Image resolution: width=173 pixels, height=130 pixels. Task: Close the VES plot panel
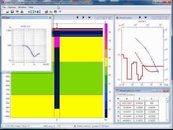(x=50, y=18)
